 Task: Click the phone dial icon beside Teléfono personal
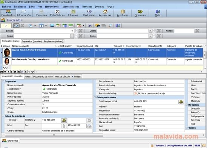[x=181, y=102]
